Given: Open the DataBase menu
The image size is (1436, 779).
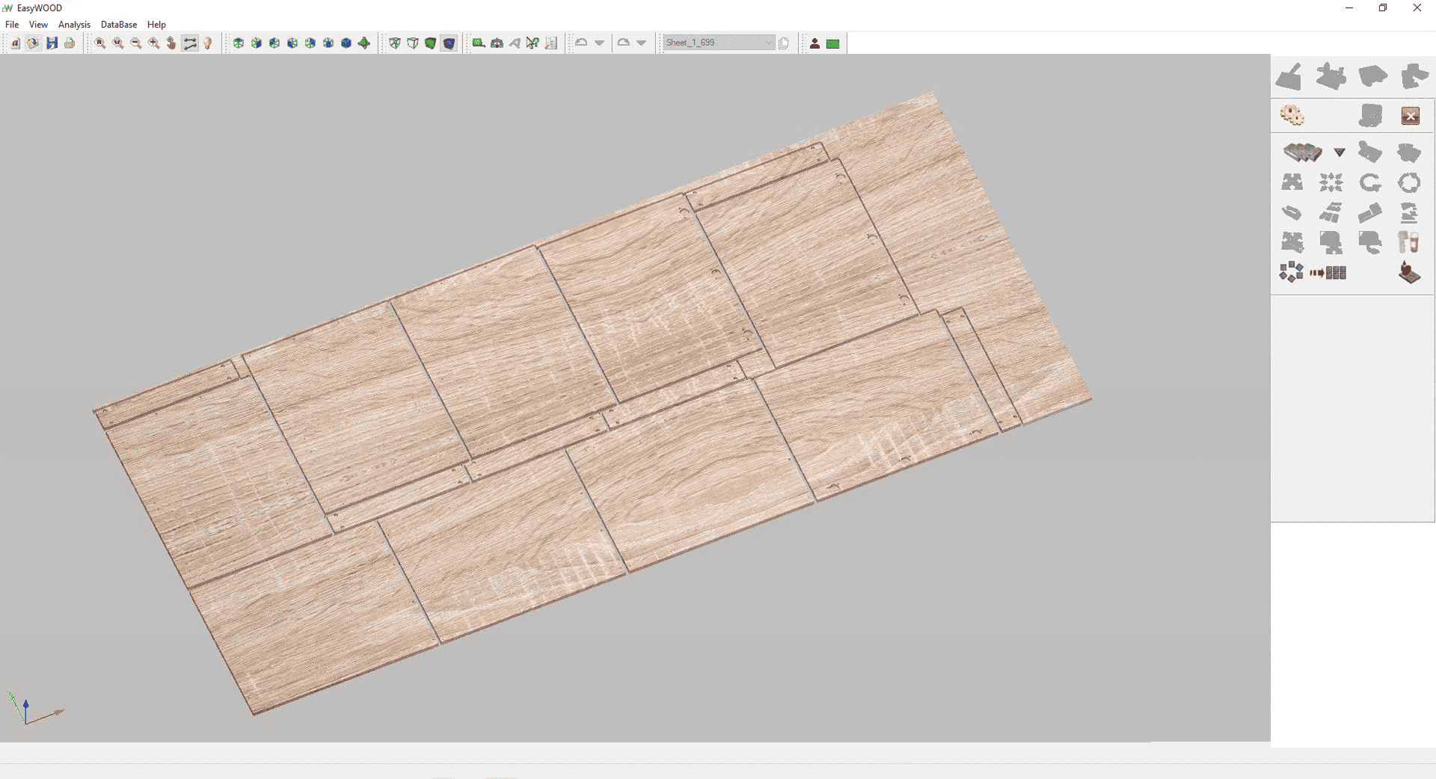Looking at the screenshot, I should (x=119, y=25).
